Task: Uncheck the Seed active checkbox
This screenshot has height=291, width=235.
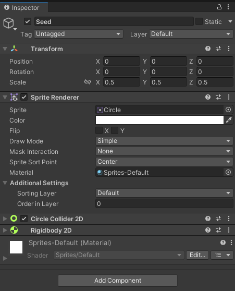Action: point(28,21)
